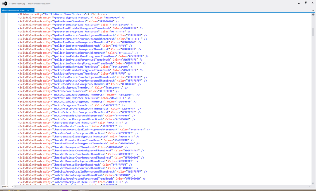Click the Visual Studio logo in title bar
The width and height of the screenshot is (316, 191).
[4, 3]
